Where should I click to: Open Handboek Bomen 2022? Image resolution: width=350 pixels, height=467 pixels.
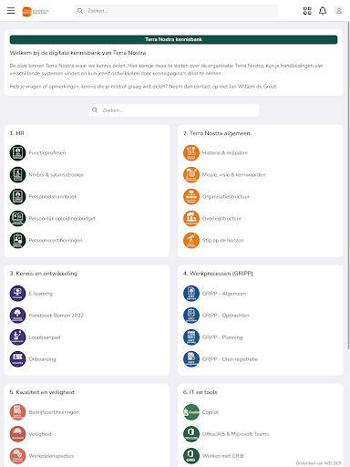click(57, 316)
